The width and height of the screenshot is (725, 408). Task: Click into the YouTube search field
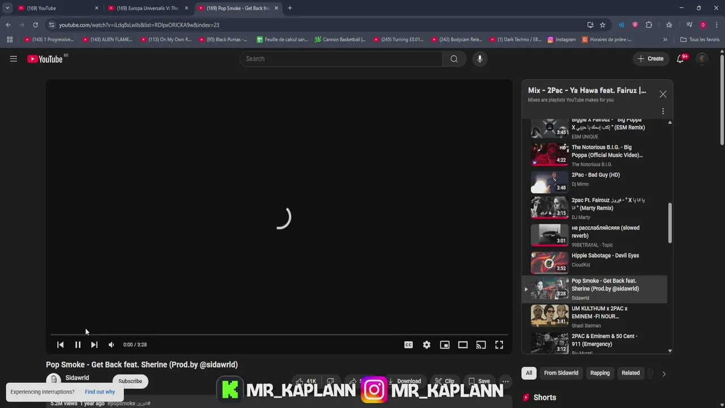pos(342,59)
